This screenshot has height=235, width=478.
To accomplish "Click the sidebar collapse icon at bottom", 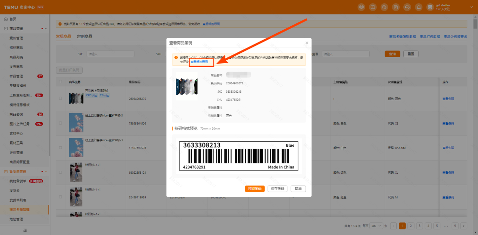I will point(25,230).
